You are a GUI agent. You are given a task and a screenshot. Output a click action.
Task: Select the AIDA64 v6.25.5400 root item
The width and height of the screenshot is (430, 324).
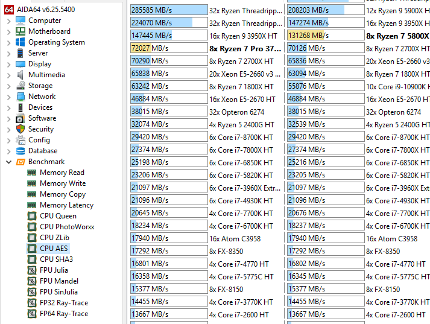46,10
